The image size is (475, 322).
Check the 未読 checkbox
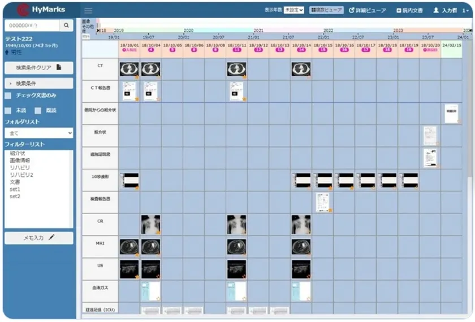pyautogui.click(x=8, y=111)
